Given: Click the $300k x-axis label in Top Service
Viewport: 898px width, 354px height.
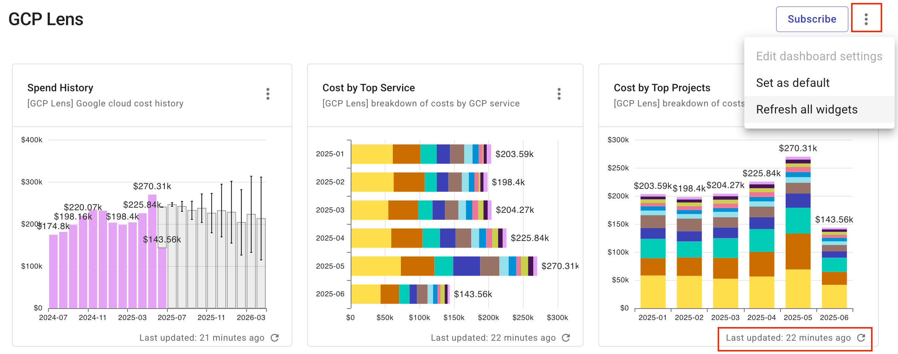Looking at the screenshot, I should click(x=558, y=318).
